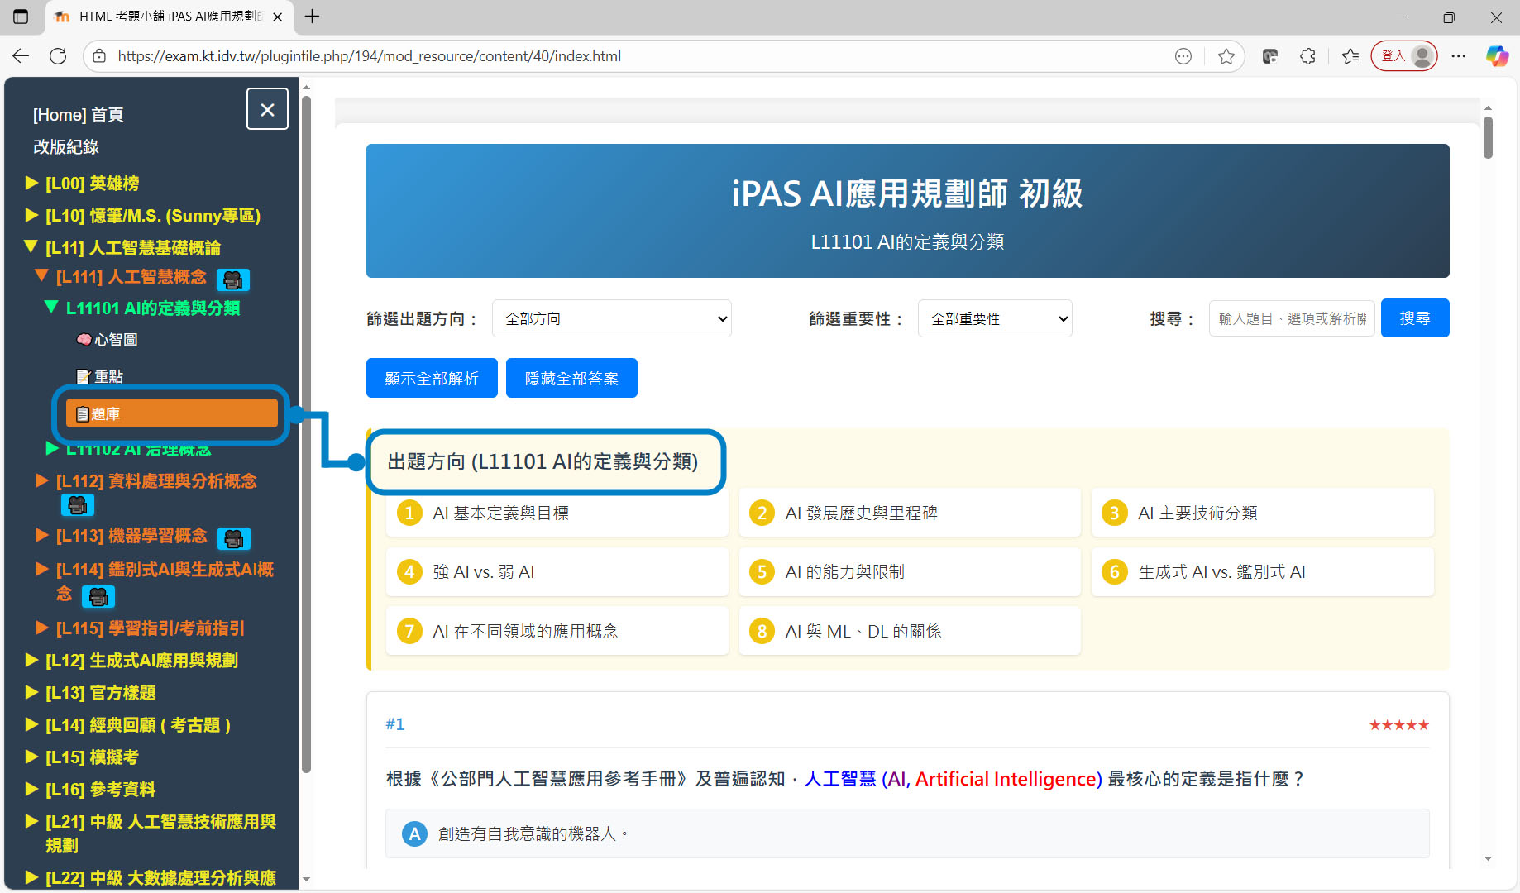Click the 顯示全部解析 button
The height and width of the screenshot is (893, 1520).
[x=431, y=378]
